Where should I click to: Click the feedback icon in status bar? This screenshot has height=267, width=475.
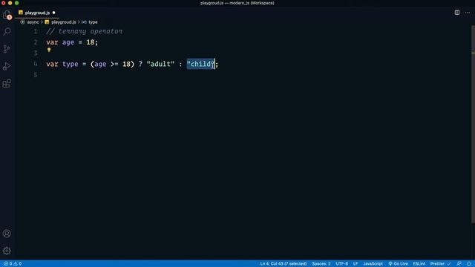coord(459,264)
